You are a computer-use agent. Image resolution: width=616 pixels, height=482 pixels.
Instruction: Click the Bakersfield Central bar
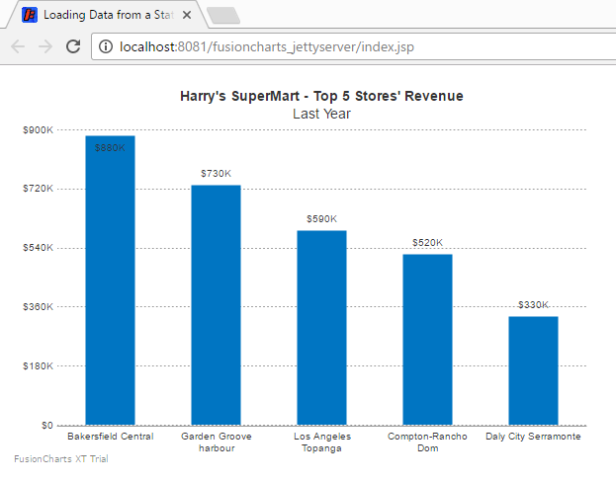click(110, 286)
